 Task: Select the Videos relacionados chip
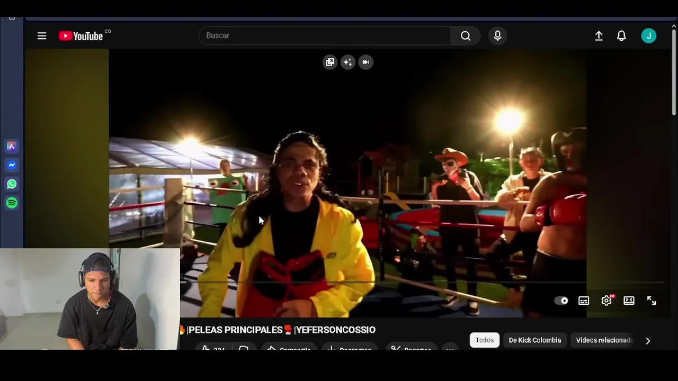tap(604, 340)
